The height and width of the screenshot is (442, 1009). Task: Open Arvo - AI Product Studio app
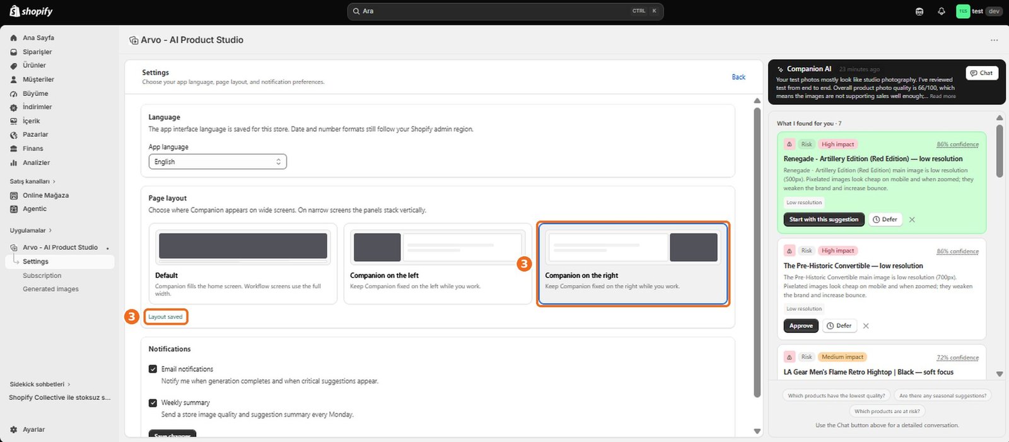click(60, 248)
